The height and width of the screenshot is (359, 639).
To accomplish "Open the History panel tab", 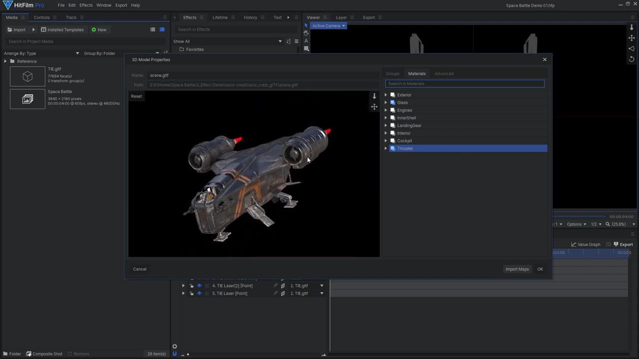I will point(250,17).
